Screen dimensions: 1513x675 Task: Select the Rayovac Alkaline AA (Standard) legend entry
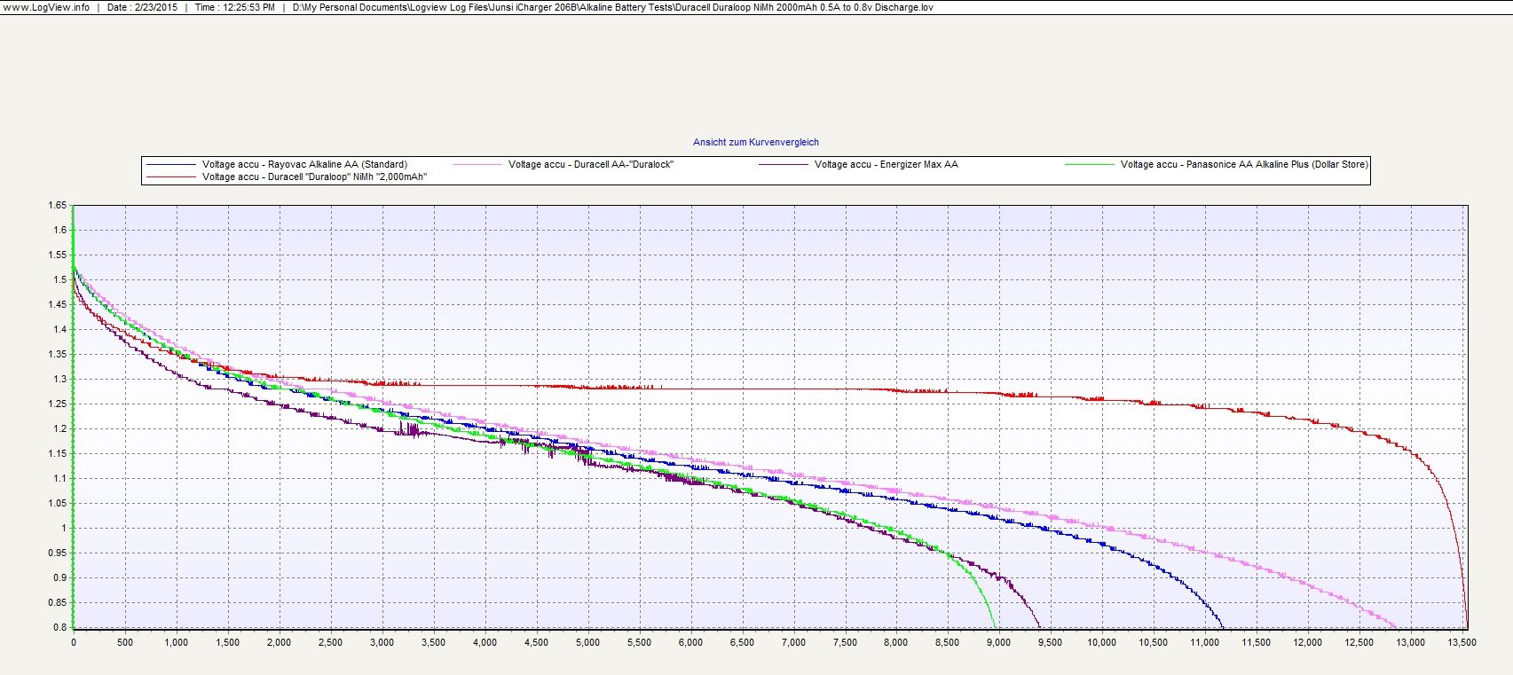(x=304, y=164)
